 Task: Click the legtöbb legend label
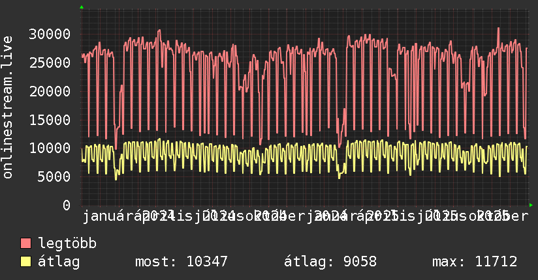click(x=67, y=243)
